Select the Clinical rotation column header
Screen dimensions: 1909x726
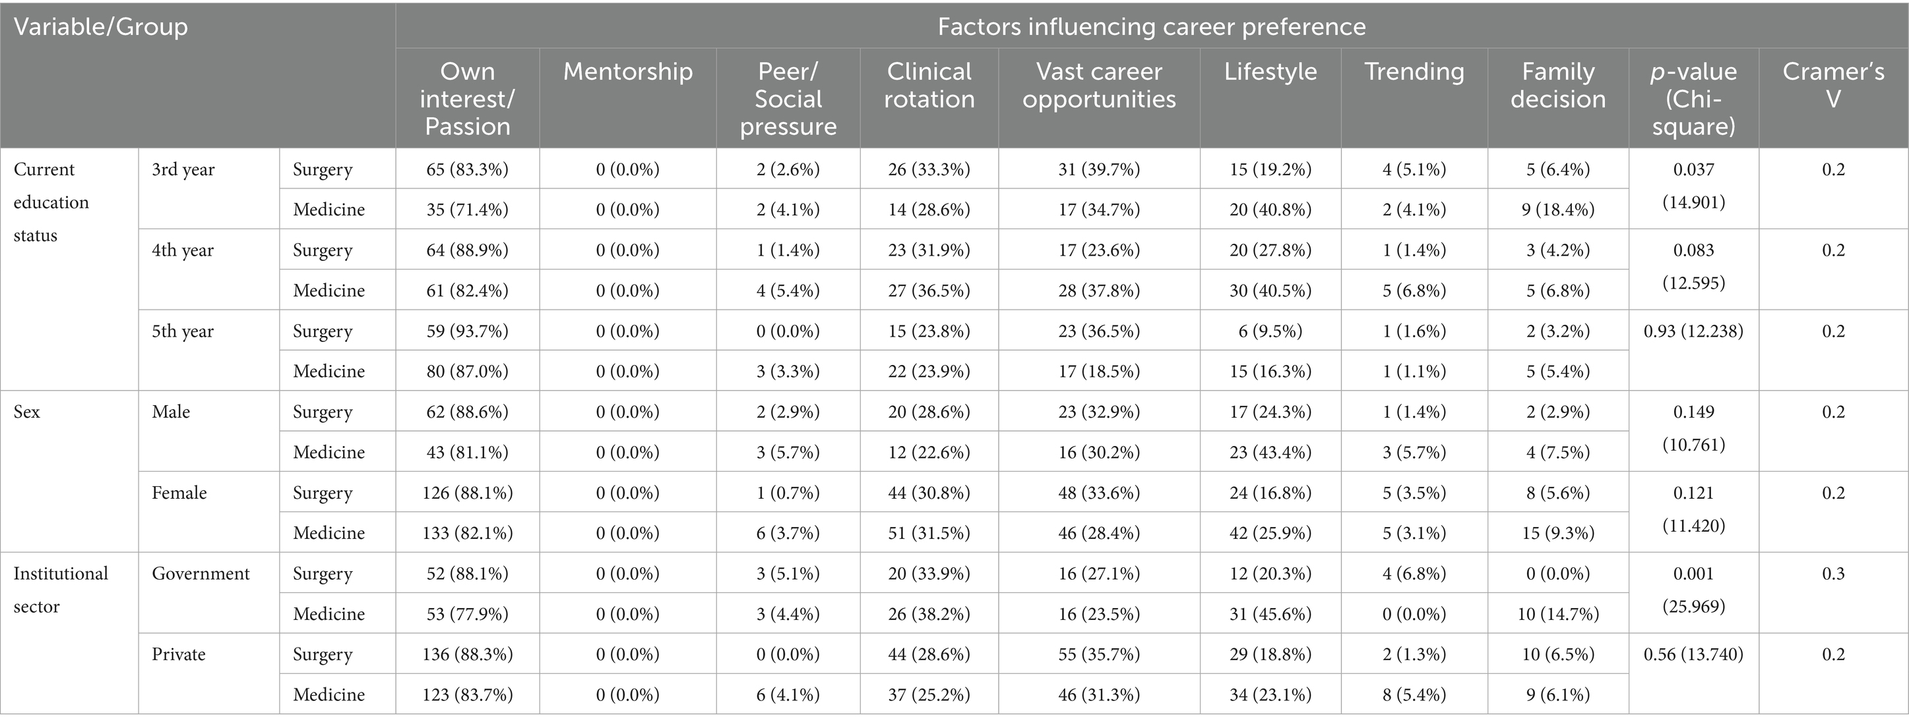(929, 85)
